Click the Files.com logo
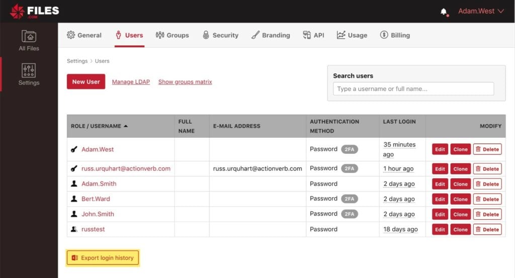The height and width of the screenshot is (278, 515). coord(35,11)
